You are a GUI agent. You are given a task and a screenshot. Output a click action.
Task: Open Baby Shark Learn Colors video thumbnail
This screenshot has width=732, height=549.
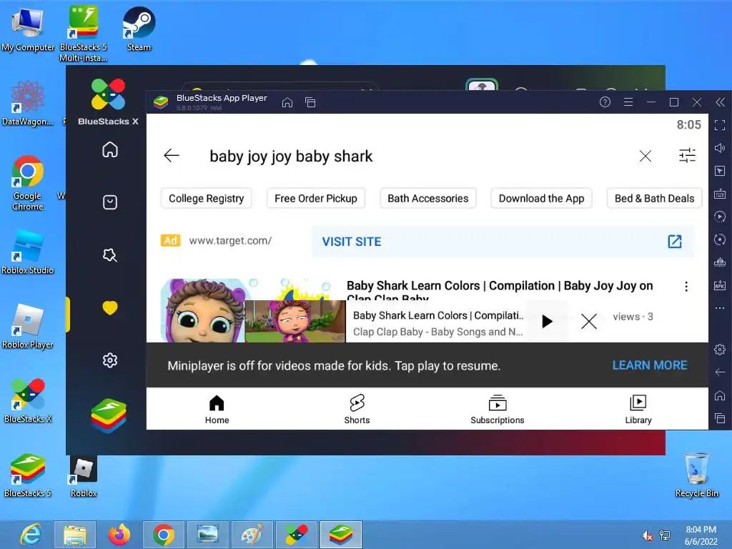tap(202, 310)
